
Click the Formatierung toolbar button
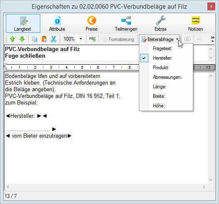118,39
